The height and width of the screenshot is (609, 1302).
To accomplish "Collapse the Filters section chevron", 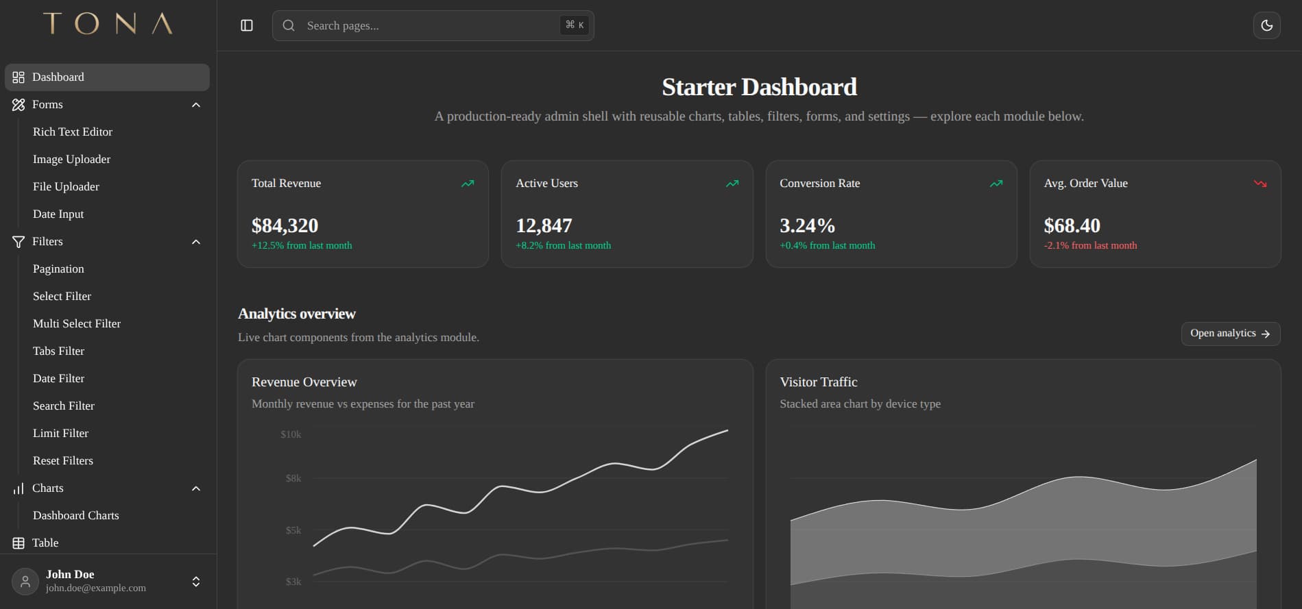I will [x=196, y=242].
